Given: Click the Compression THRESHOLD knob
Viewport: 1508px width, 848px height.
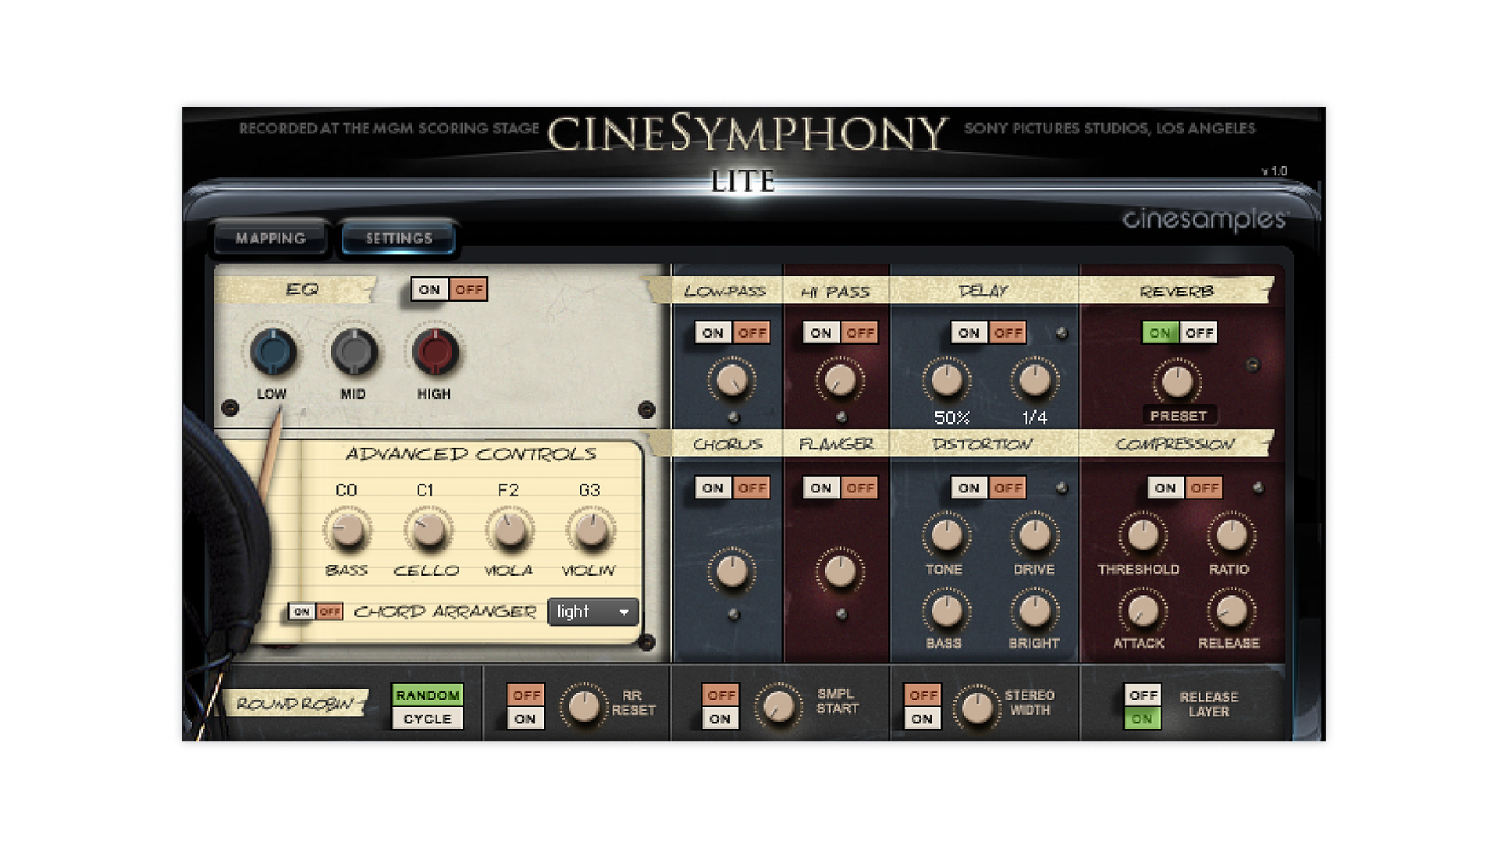Looking at the screenshot, I should [1141, 535].
